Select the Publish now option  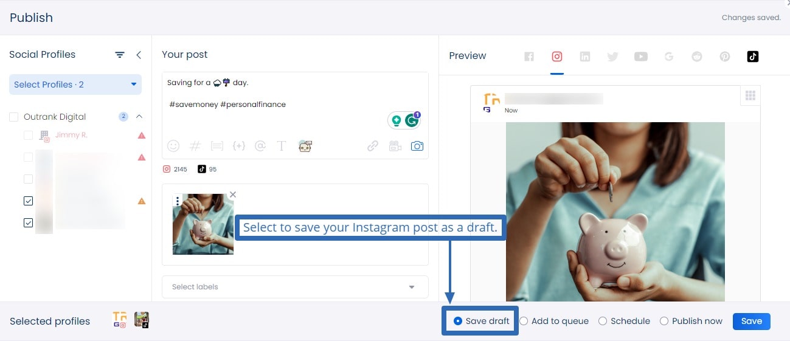click(x=691, y=321)
